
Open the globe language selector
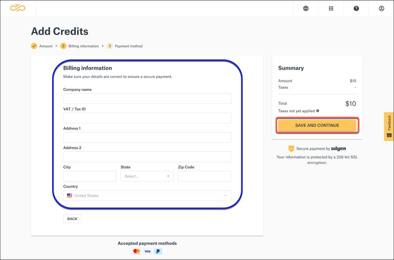306,8
